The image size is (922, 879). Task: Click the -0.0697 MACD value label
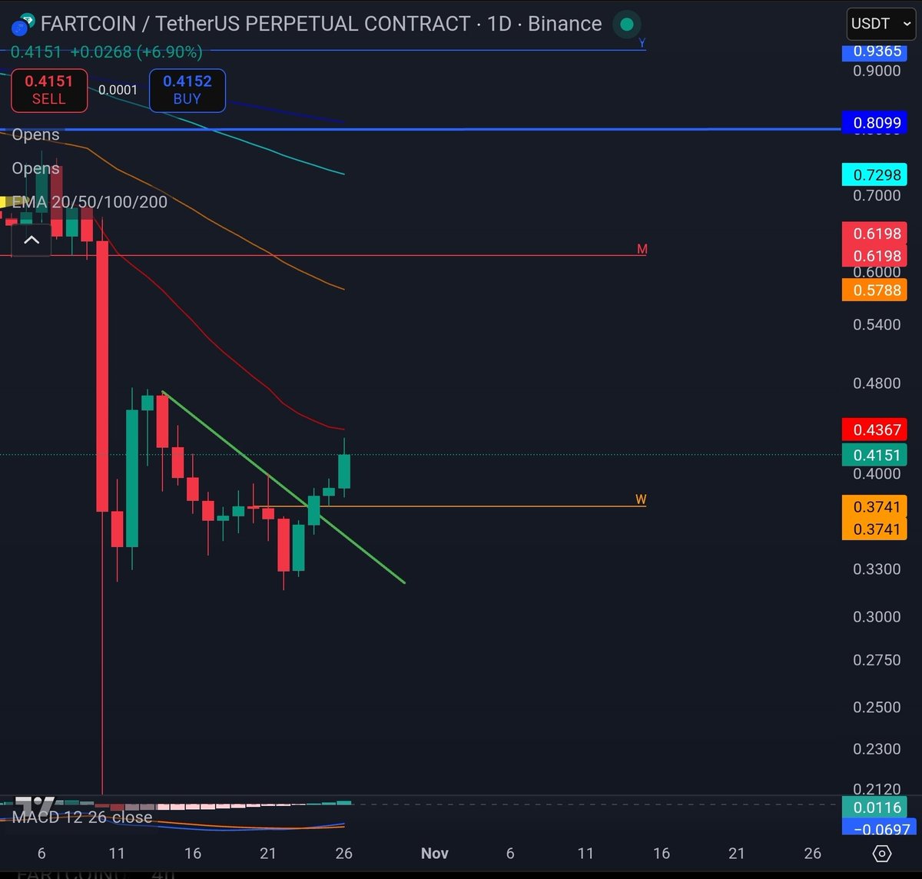coord(878,828)
